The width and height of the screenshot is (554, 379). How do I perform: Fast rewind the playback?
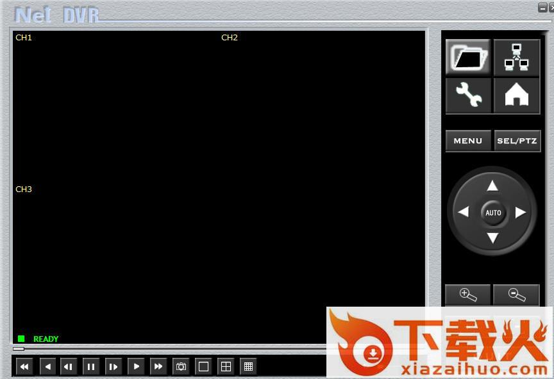24,367
